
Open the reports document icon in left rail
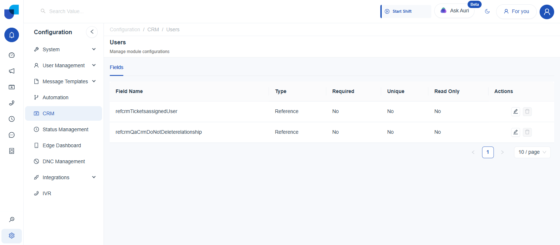pyautogui.click(x=12, y=151)
